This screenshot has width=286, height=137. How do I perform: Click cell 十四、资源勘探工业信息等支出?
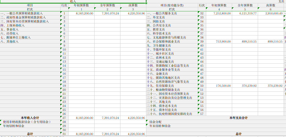tap(172, 66)
